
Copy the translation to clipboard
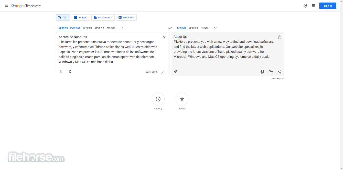tap(262, 72)
